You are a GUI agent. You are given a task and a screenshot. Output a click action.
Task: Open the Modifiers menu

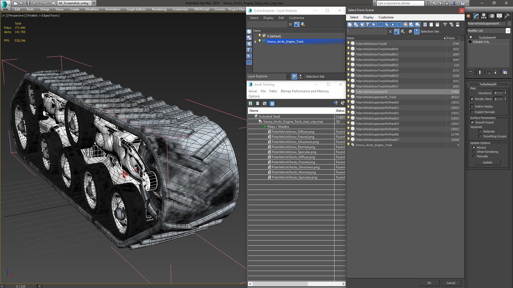(92, 9)
